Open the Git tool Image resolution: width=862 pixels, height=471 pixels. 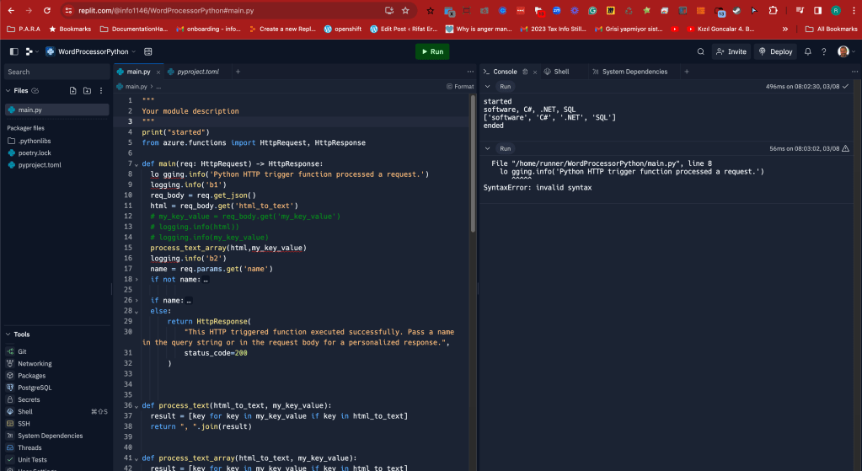pos(56,351)
